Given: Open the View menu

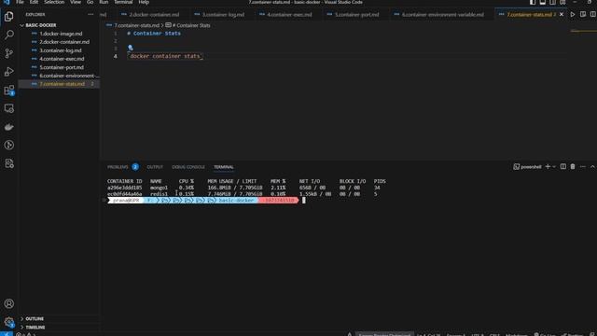Looking at the screenshot, I should click(76, 2).
